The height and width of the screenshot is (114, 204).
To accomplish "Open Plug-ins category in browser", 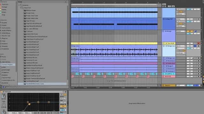I will [5, 38].
